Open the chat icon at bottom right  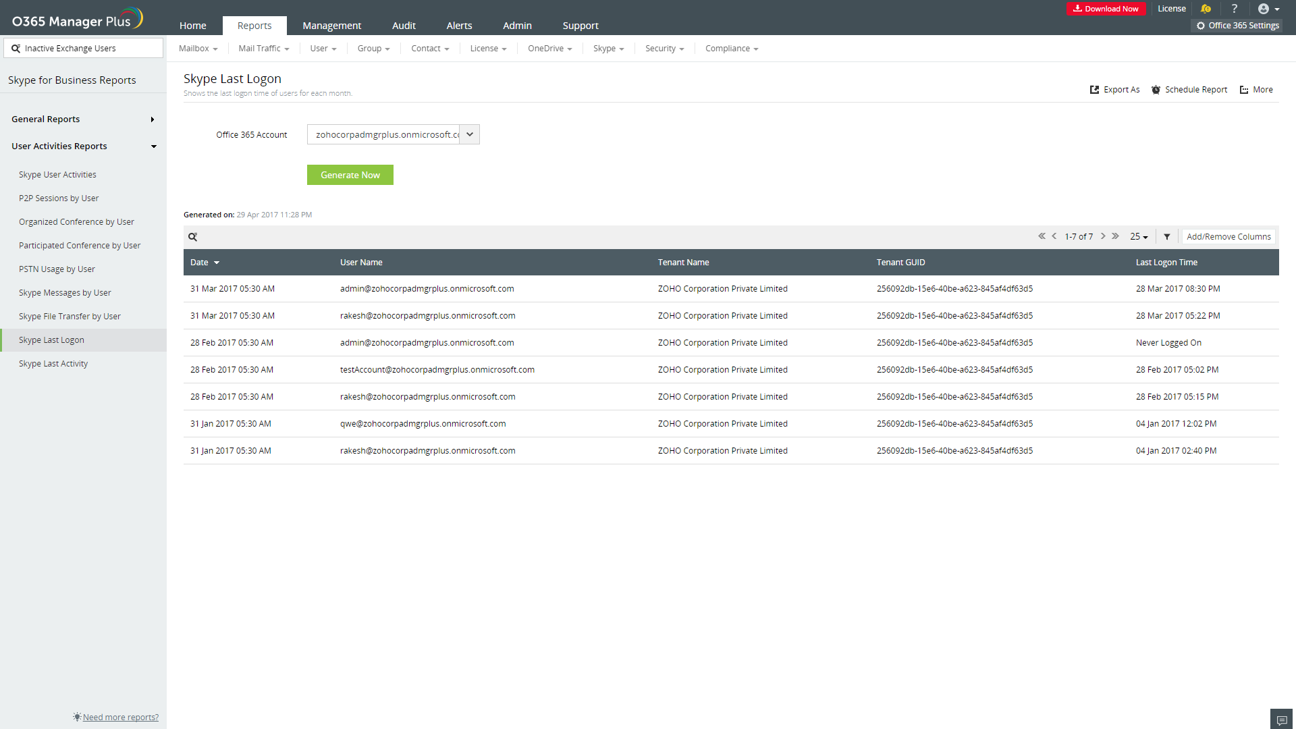(1281, 720)
